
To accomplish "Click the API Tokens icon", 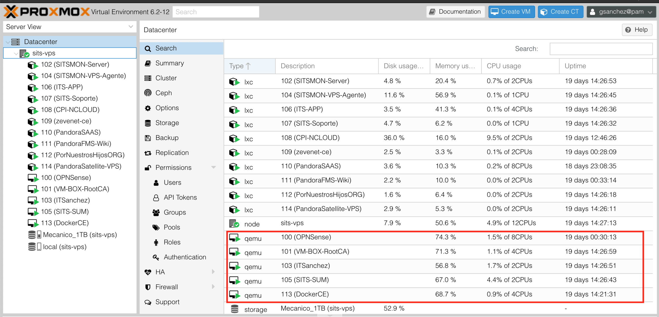I will click(156, 198).
